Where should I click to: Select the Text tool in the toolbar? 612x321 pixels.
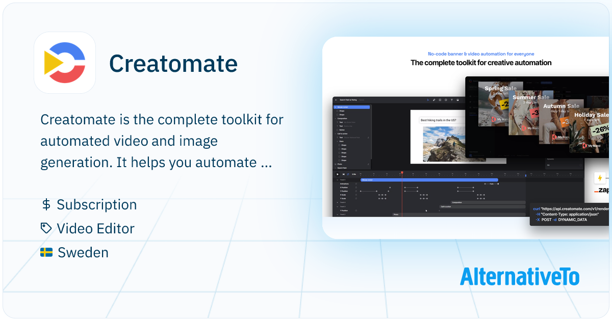[x=452, y=100]
